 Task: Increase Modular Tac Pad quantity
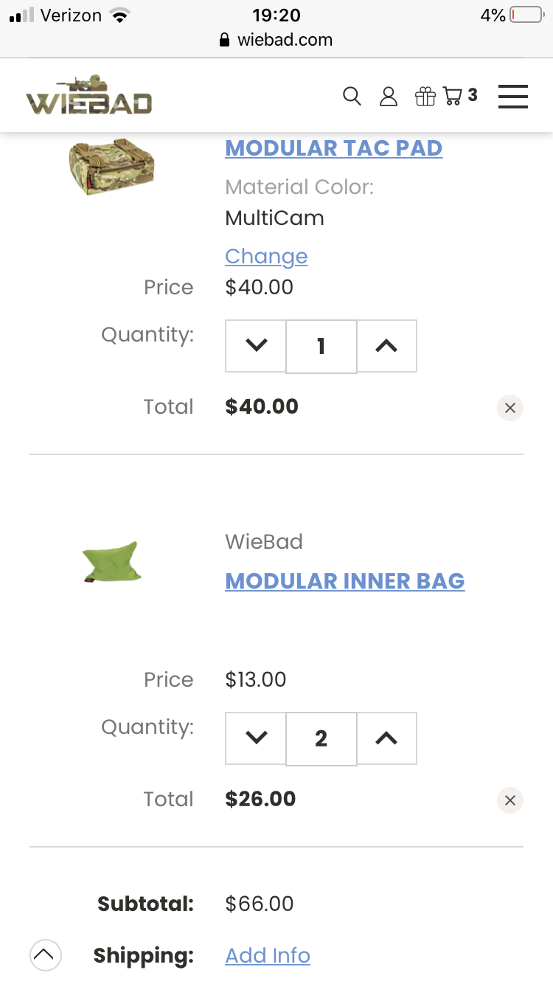(x=387, y=346)
